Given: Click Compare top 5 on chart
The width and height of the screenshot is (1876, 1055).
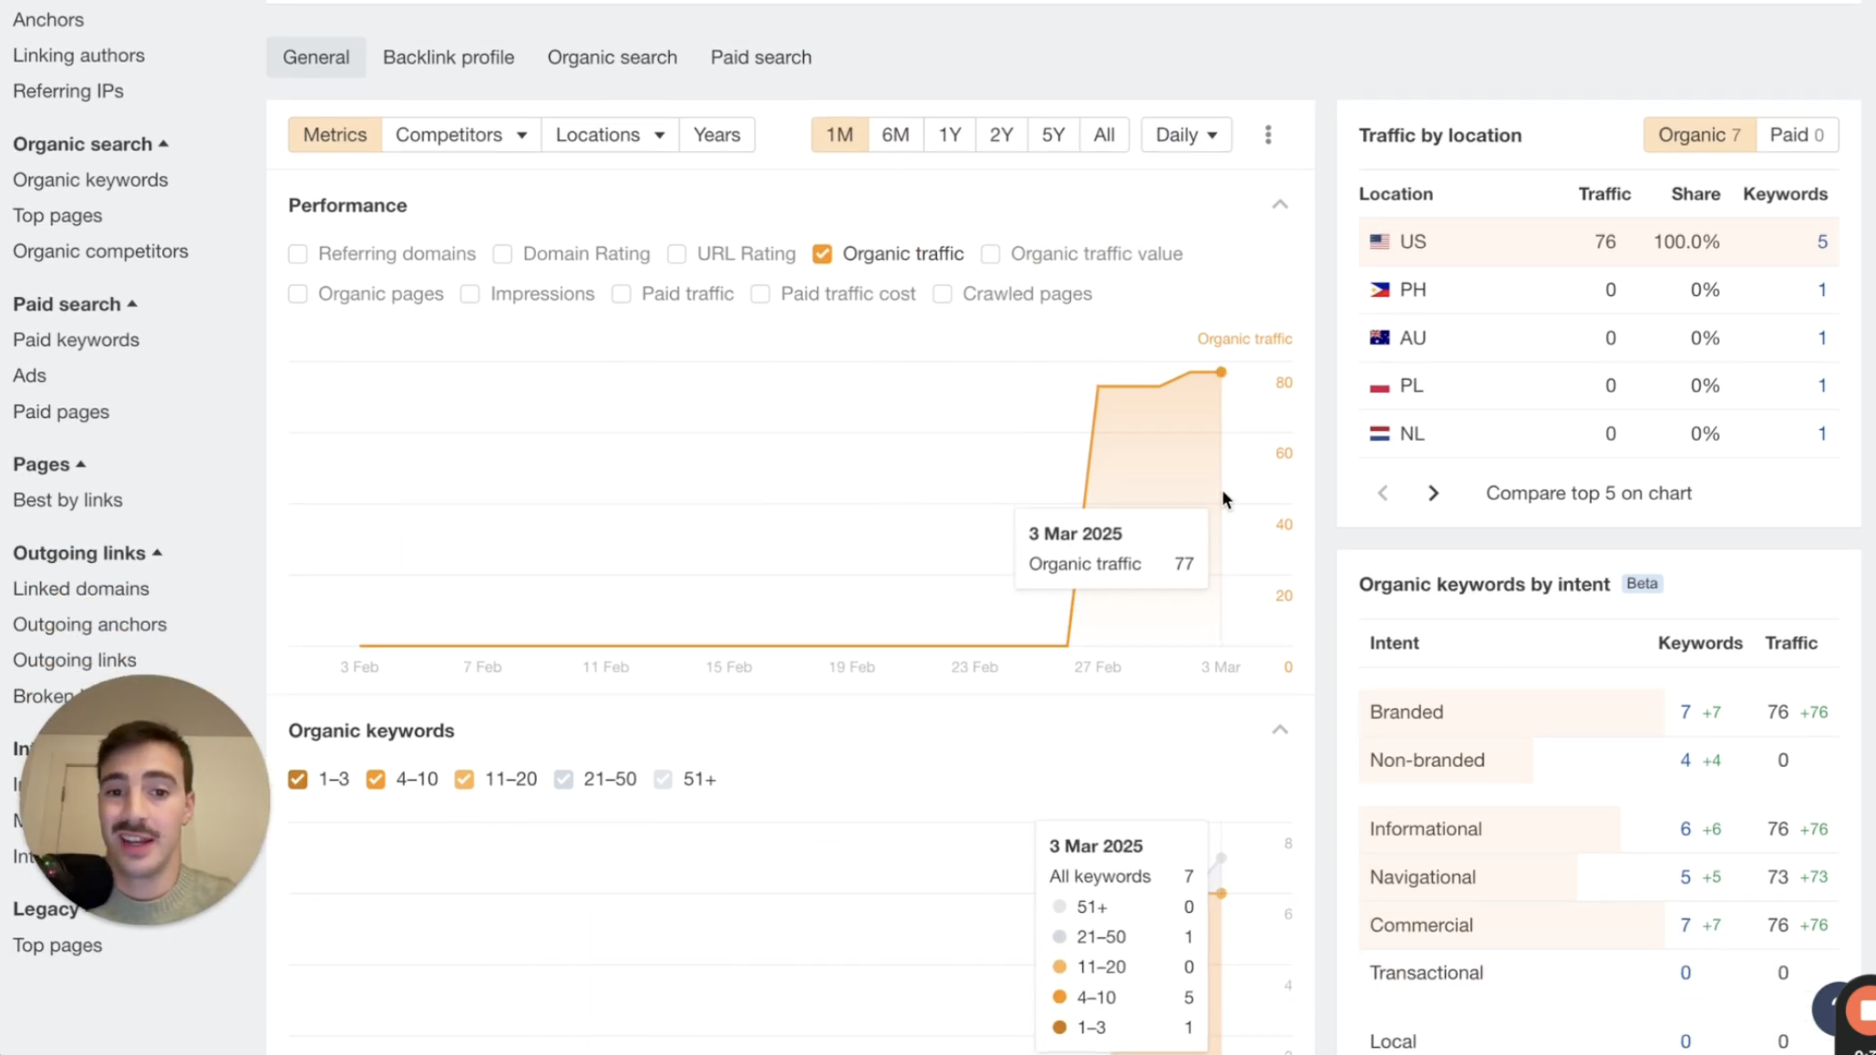Looking at the screenshot, I should pos(1588,493).
